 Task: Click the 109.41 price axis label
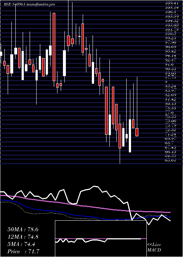(x=171, y=3)
